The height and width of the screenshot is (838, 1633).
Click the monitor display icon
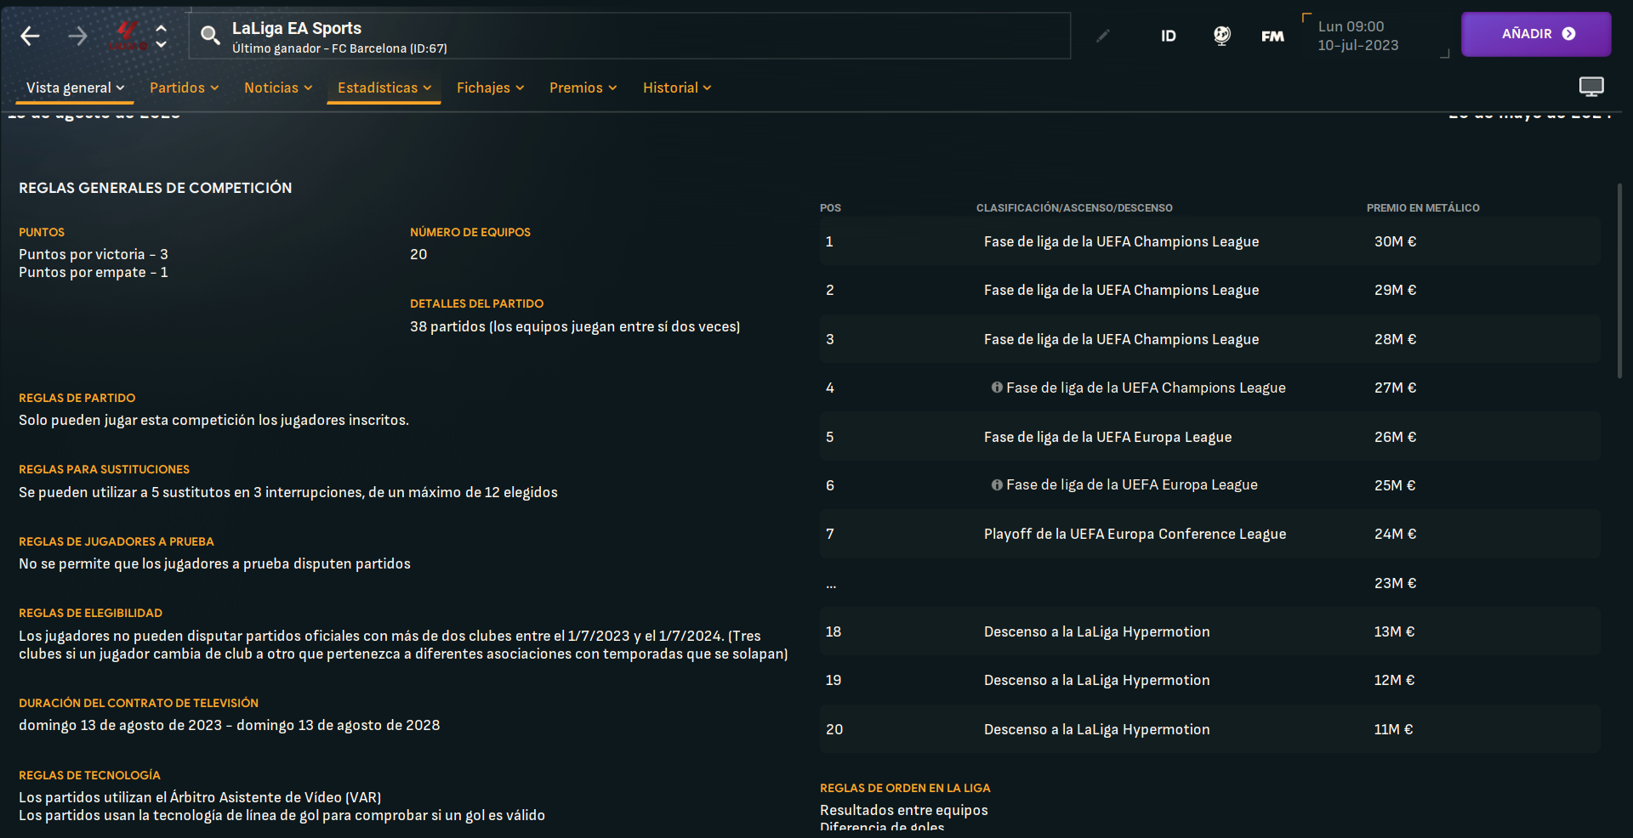point(1591,87)
